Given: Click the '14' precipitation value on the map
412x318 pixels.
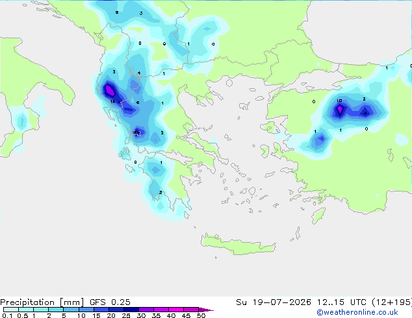Looking at the screenshot, I should (x=112, y=101).
